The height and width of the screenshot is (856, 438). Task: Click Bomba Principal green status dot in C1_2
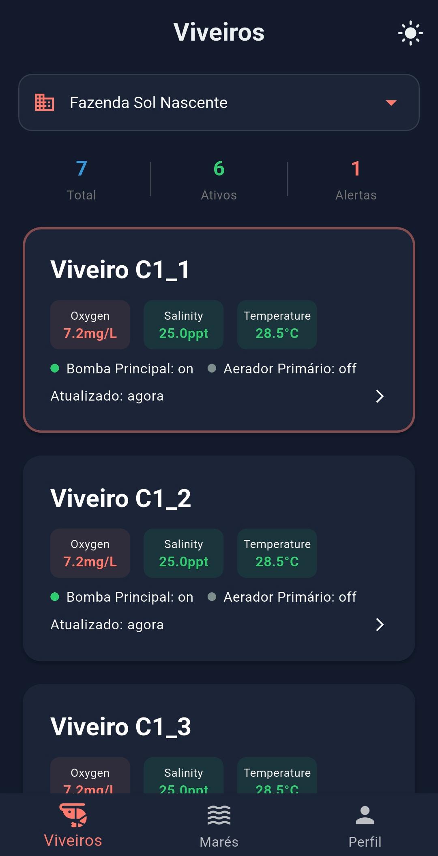(55, 597)
